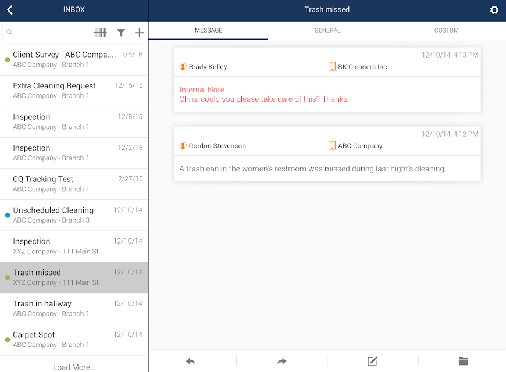
Task: Click green status dot on Client Survey
Action: (8, 60)
